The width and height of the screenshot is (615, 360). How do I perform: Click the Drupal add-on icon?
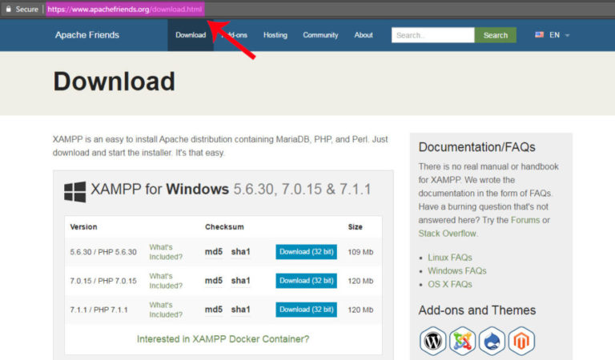[x=492, y=341]
